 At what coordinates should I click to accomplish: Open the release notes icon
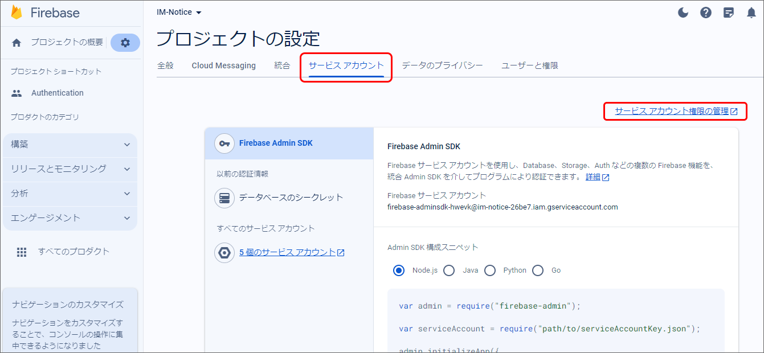[729, 13]
